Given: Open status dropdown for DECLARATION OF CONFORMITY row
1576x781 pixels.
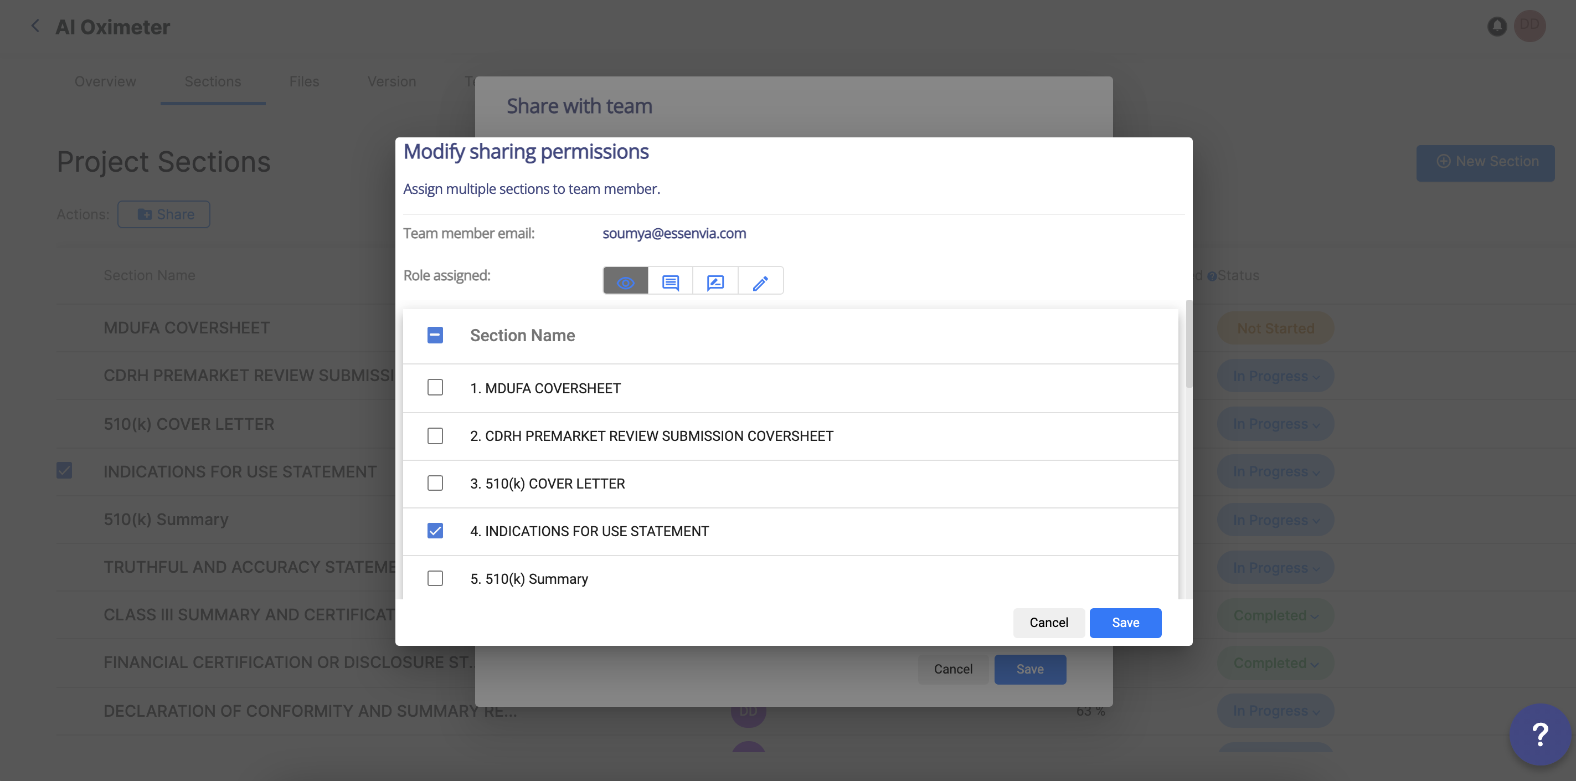Looking at the screenshot, I should click(1275, 711).
